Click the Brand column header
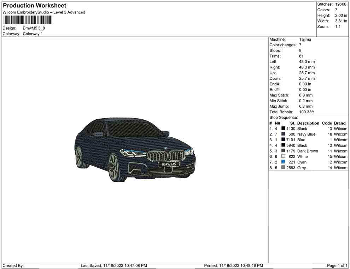Screen dimensions: 350x269 [340, 123]
